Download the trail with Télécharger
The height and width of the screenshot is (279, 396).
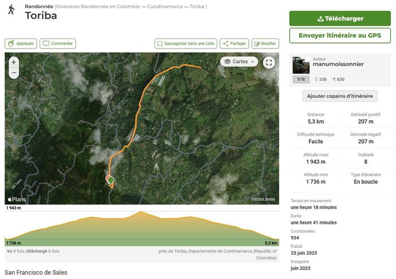(x=340, y=19)
